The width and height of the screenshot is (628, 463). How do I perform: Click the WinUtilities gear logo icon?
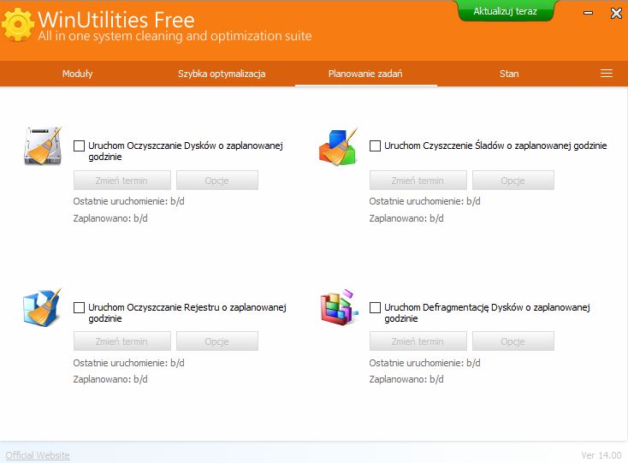coord(18,24)
